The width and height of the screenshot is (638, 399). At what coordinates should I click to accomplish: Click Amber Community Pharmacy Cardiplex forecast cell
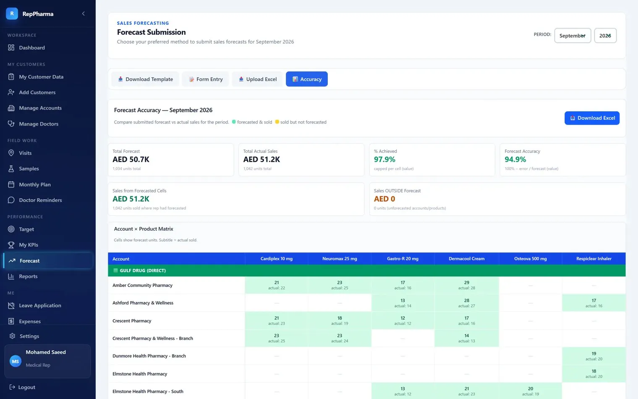(x=277, y=285)
